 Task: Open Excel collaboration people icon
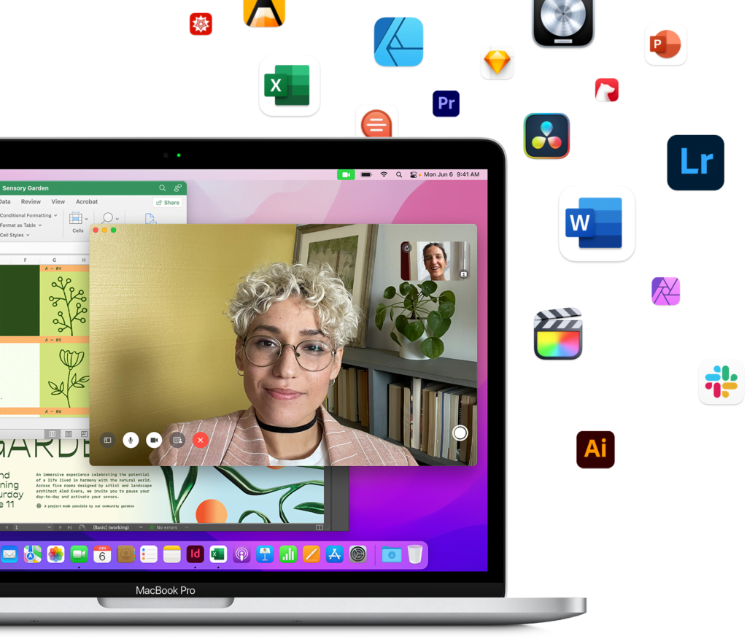[x=178, y=188]
